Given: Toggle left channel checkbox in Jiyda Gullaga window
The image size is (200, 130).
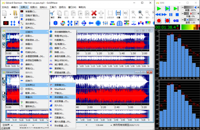Looking at the screenshot, I should pos(4,35).
